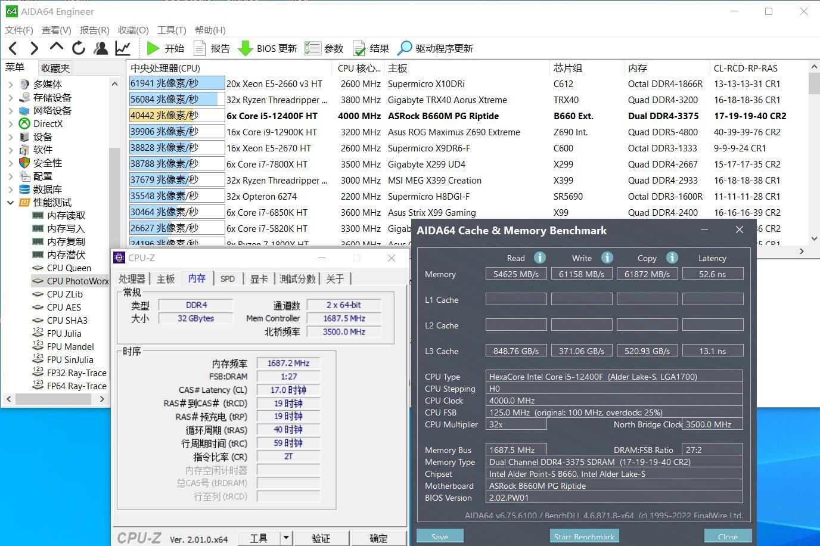This screenshot has width=820, height=546.
Task: Select 多媒体 in the AIDA64 tree
Action: pos(47,84)
